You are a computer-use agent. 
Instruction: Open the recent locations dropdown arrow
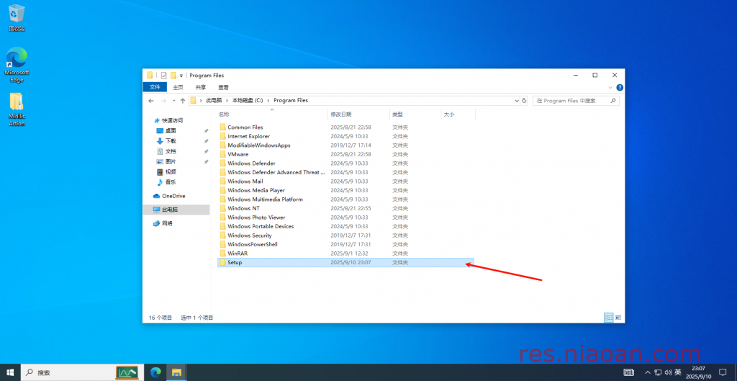(x=173, y=101)
